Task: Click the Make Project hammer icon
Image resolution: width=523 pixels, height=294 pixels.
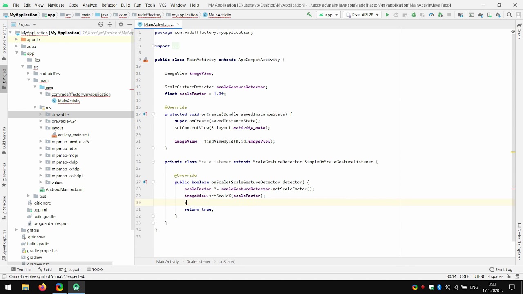Action: [x=309, y=15]
